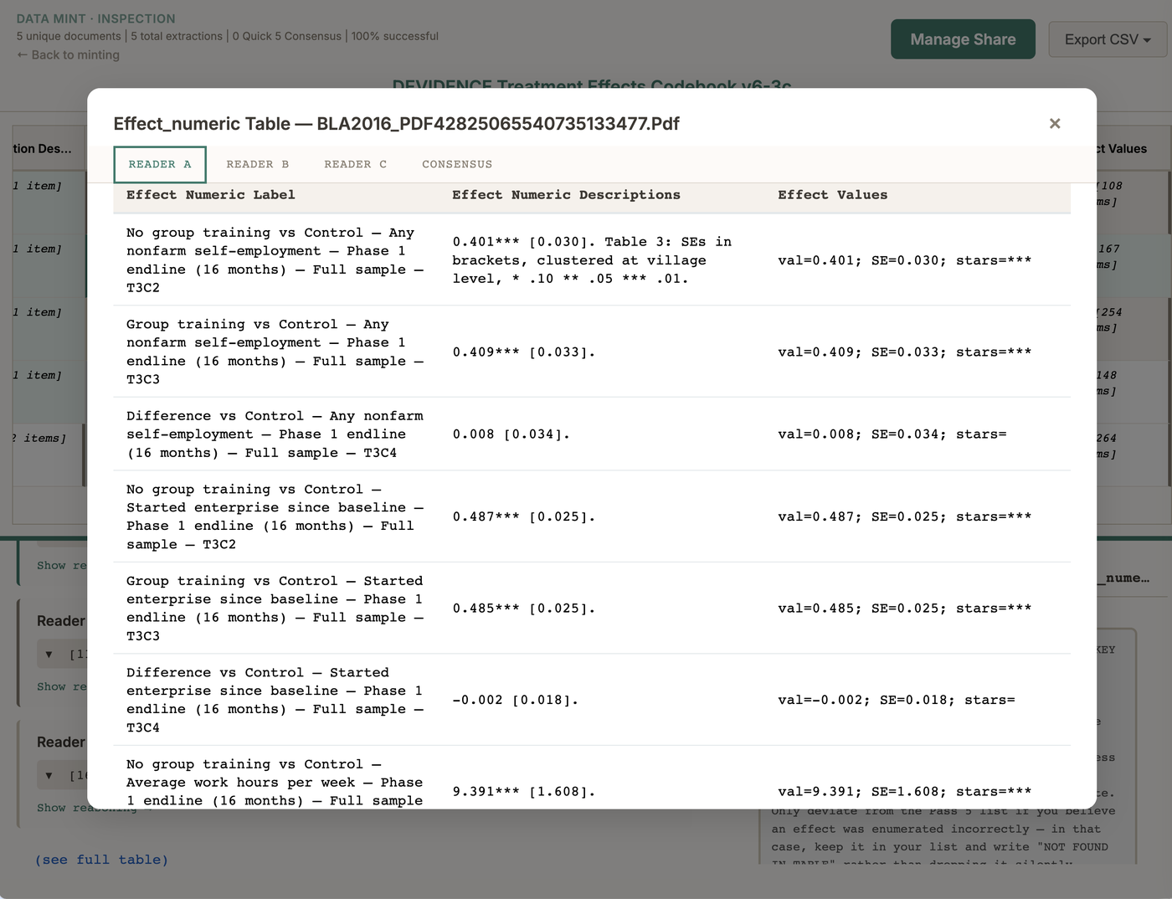Viewport: 1172px width, 899px height.
Task: Select the val=0.487; SE=0.025 value cell
Action: (x=904, y=516)
